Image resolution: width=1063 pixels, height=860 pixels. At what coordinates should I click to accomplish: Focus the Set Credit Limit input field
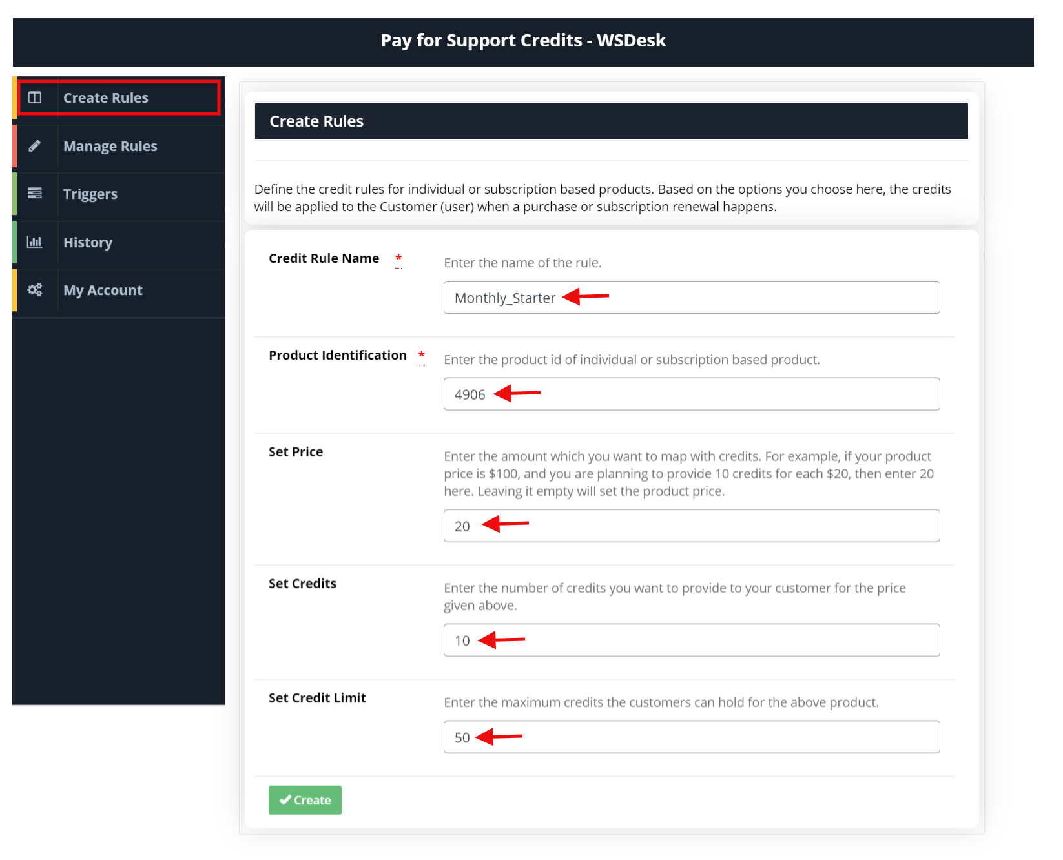pyautogui.click(x=692, y=737)
